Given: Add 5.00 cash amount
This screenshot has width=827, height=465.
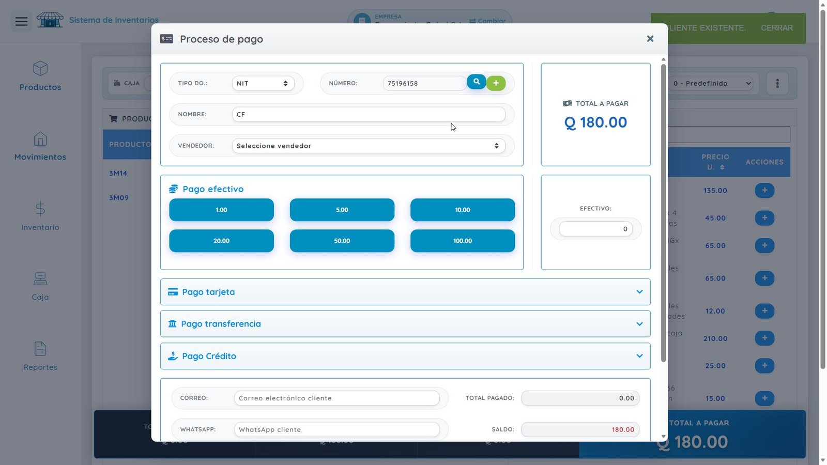Looking at the screenshot, I should click(342, 210).
